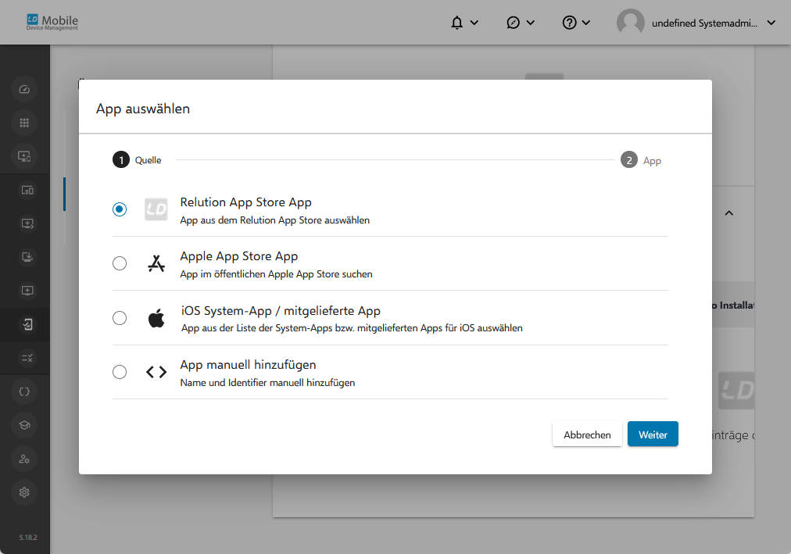
Task: Open the monitor with plus sidebar icon
Action: point(27,291)
